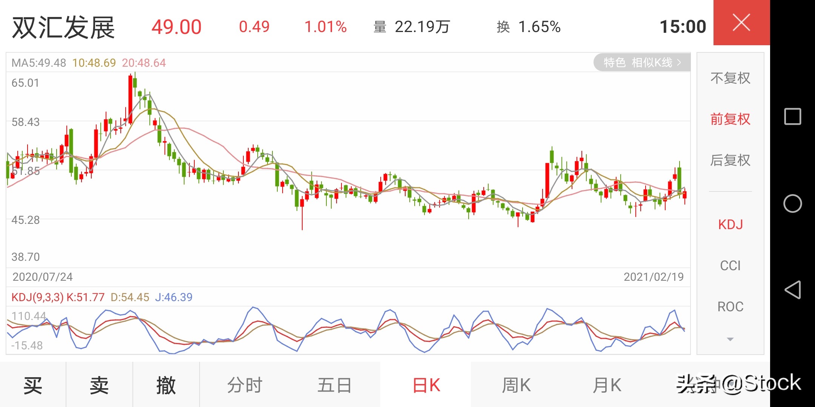Tap the Android back navigation triangle

(x=792, y=290)
